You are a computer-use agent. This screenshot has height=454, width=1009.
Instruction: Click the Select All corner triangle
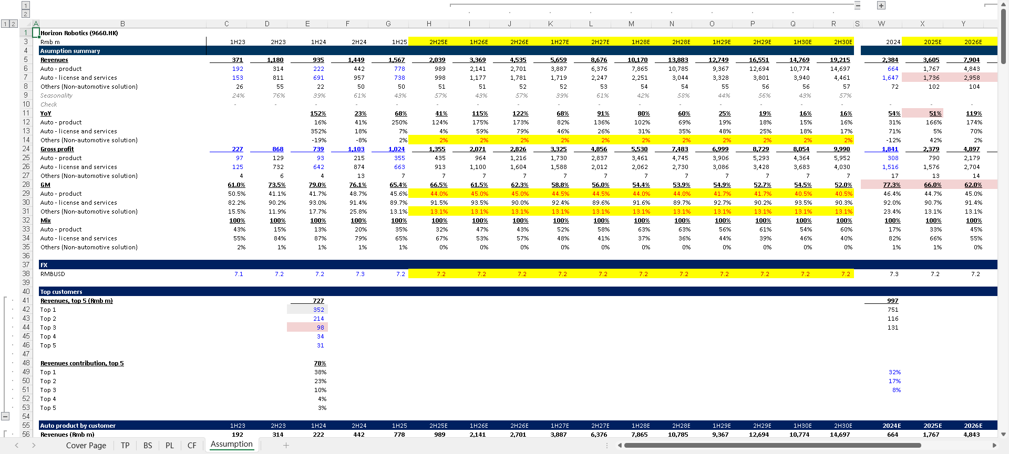[x=36, y=24]
